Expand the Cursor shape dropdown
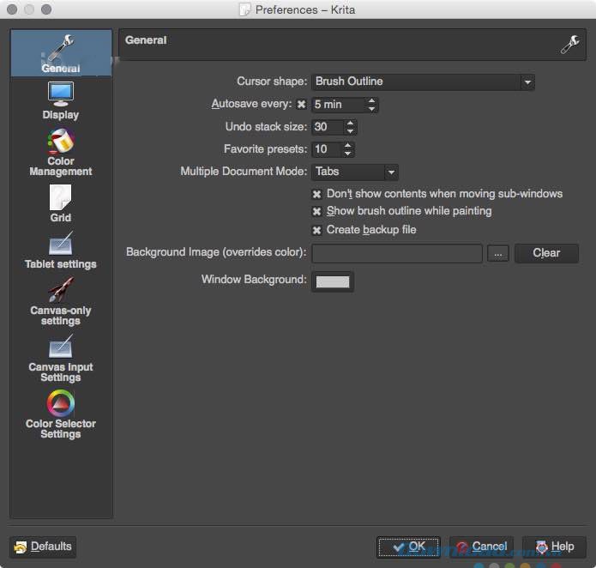The width and height of the screenshot is (596, 568). pos(423,82)
